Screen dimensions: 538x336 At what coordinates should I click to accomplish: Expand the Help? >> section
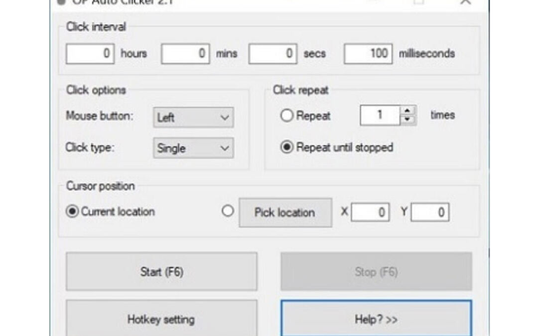376,319
